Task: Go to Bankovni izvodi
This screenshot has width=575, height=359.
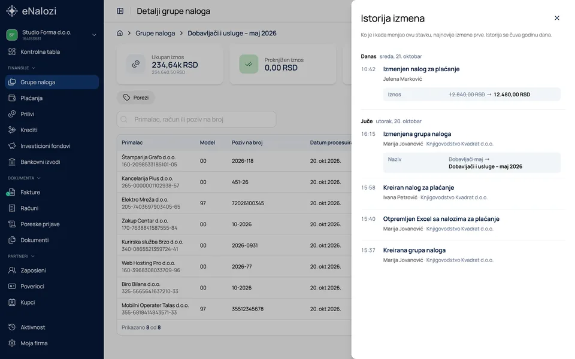Action: click(52, 162)
